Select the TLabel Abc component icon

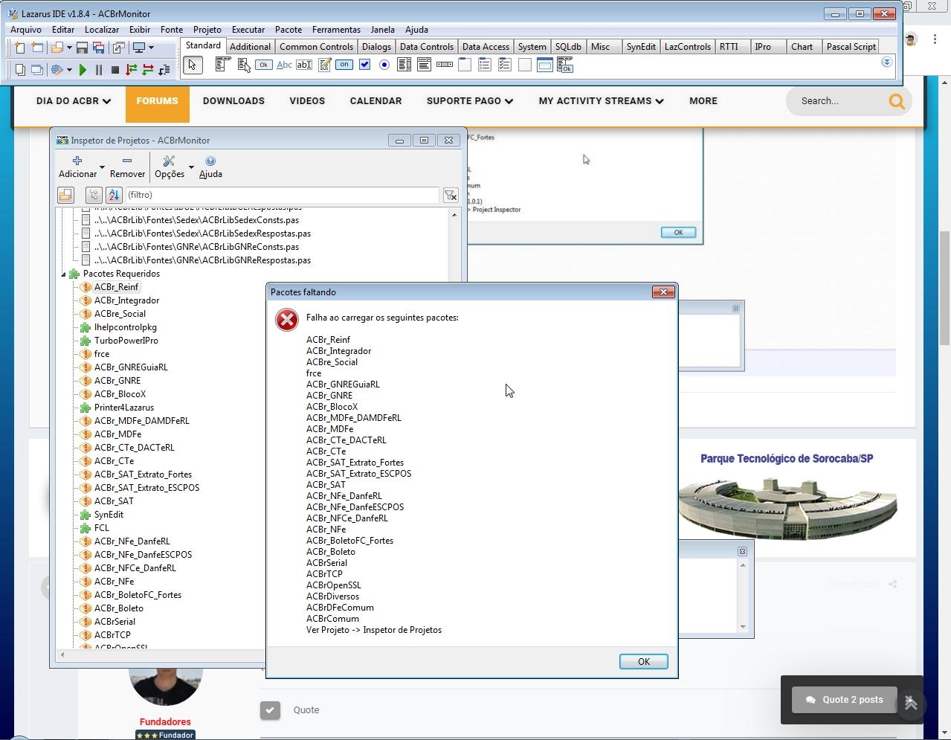point(284,65)
